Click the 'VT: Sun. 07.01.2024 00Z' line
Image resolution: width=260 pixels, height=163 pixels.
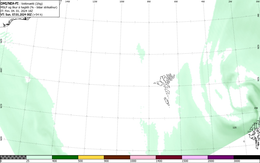tap(16, 15)
